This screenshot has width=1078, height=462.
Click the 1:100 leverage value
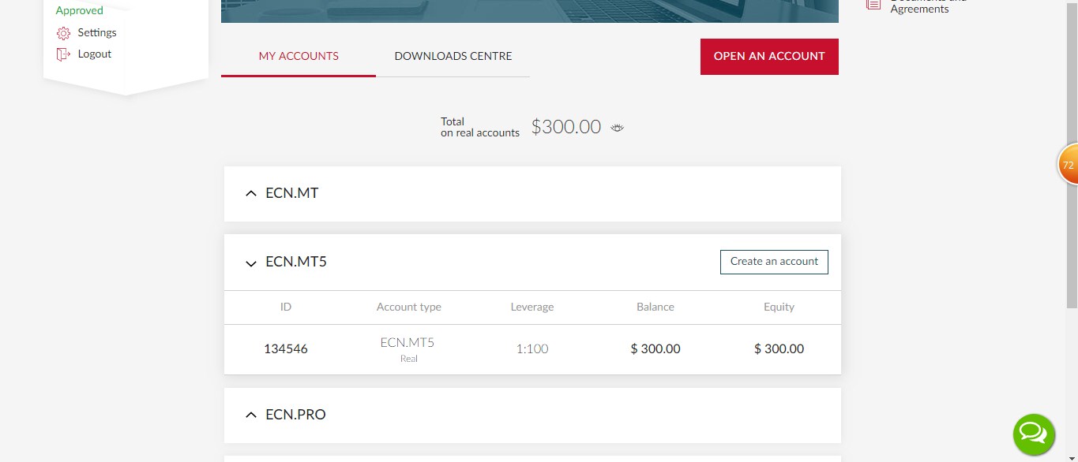[532, 349]
